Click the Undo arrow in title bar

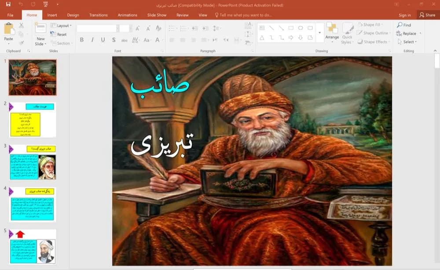(x=21, y=4)
